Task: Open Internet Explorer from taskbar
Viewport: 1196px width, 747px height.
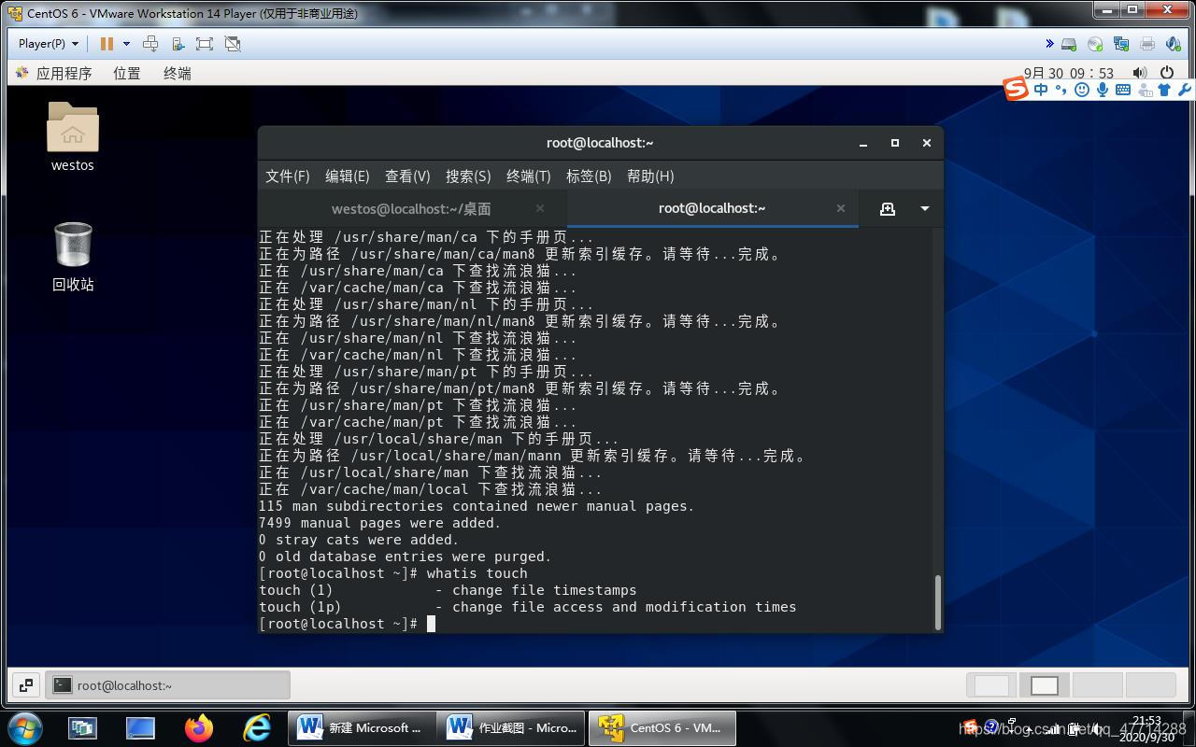Action: coord(256,727)
